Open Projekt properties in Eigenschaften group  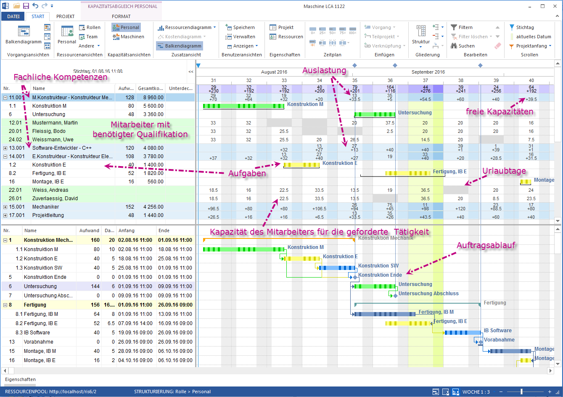click(x=282, y=27)
